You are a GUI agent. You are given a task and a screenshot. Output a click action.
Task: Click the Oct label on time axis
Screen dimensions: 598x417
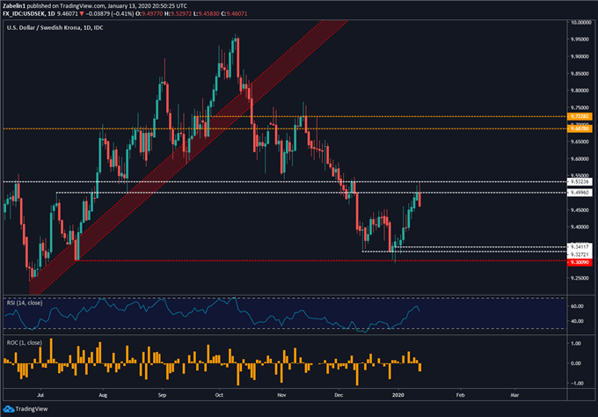tap(219, 395)
